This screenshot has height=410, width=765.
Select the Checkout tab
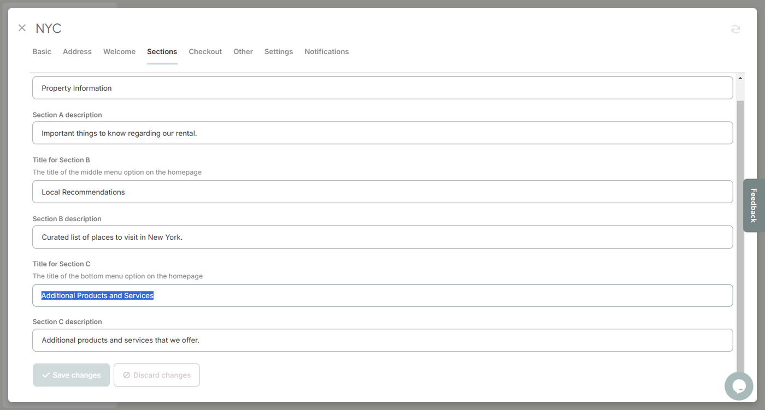(x=205, y=52)
